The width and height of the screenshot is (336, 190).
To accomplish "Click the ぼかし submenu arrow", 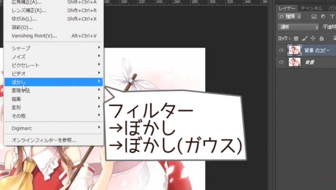I will click(x=99, y=81).
